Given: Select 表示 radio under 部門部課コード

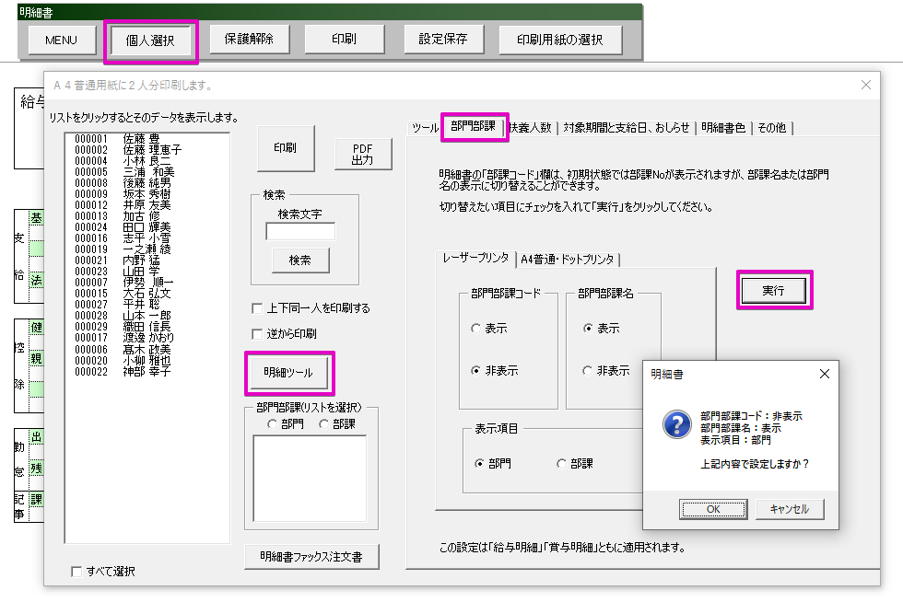Looking at the screenshot, I should tap(475, 329).
